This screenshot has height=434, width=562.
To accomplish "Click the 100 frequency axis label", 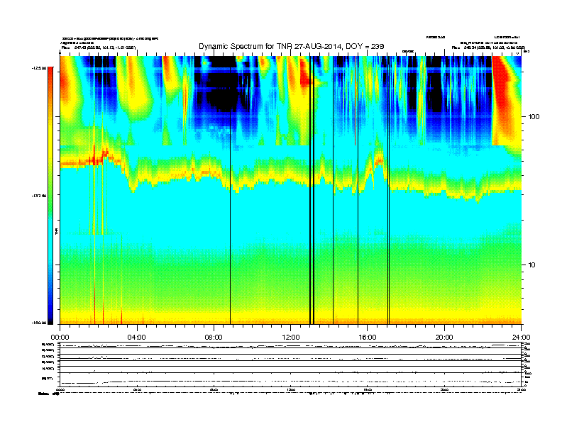I will (x=534, y=117).
